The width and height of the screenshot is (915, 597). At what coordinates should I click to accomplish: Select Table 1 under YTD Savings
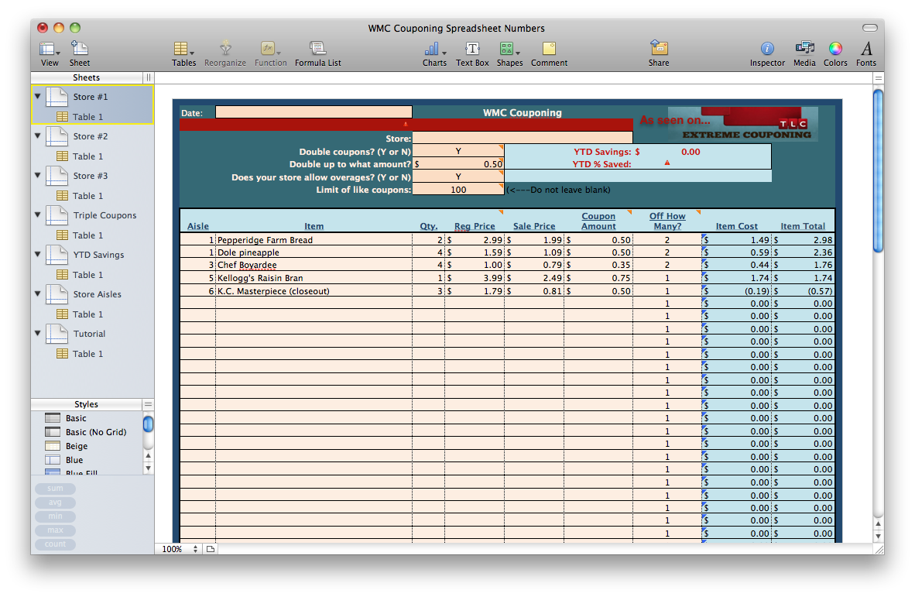[87, 275]
